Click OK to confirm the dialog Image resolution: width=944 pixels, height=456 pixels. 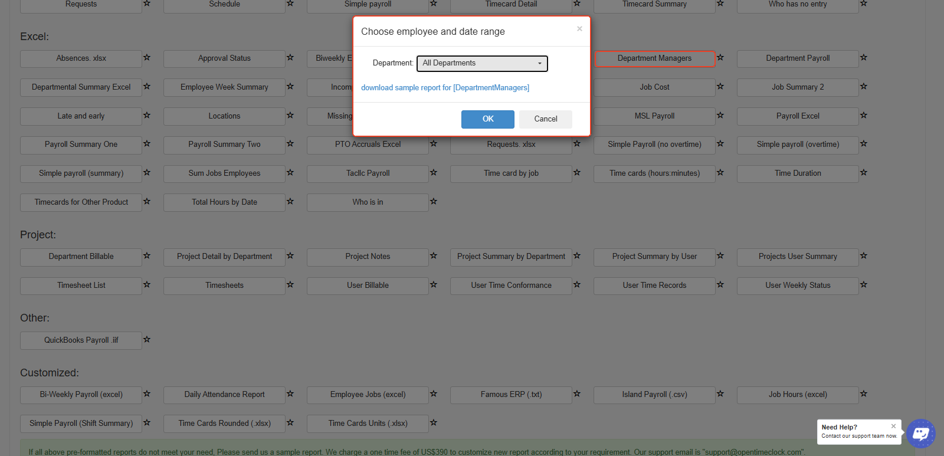pyautogui.click(x=488, y=119)
